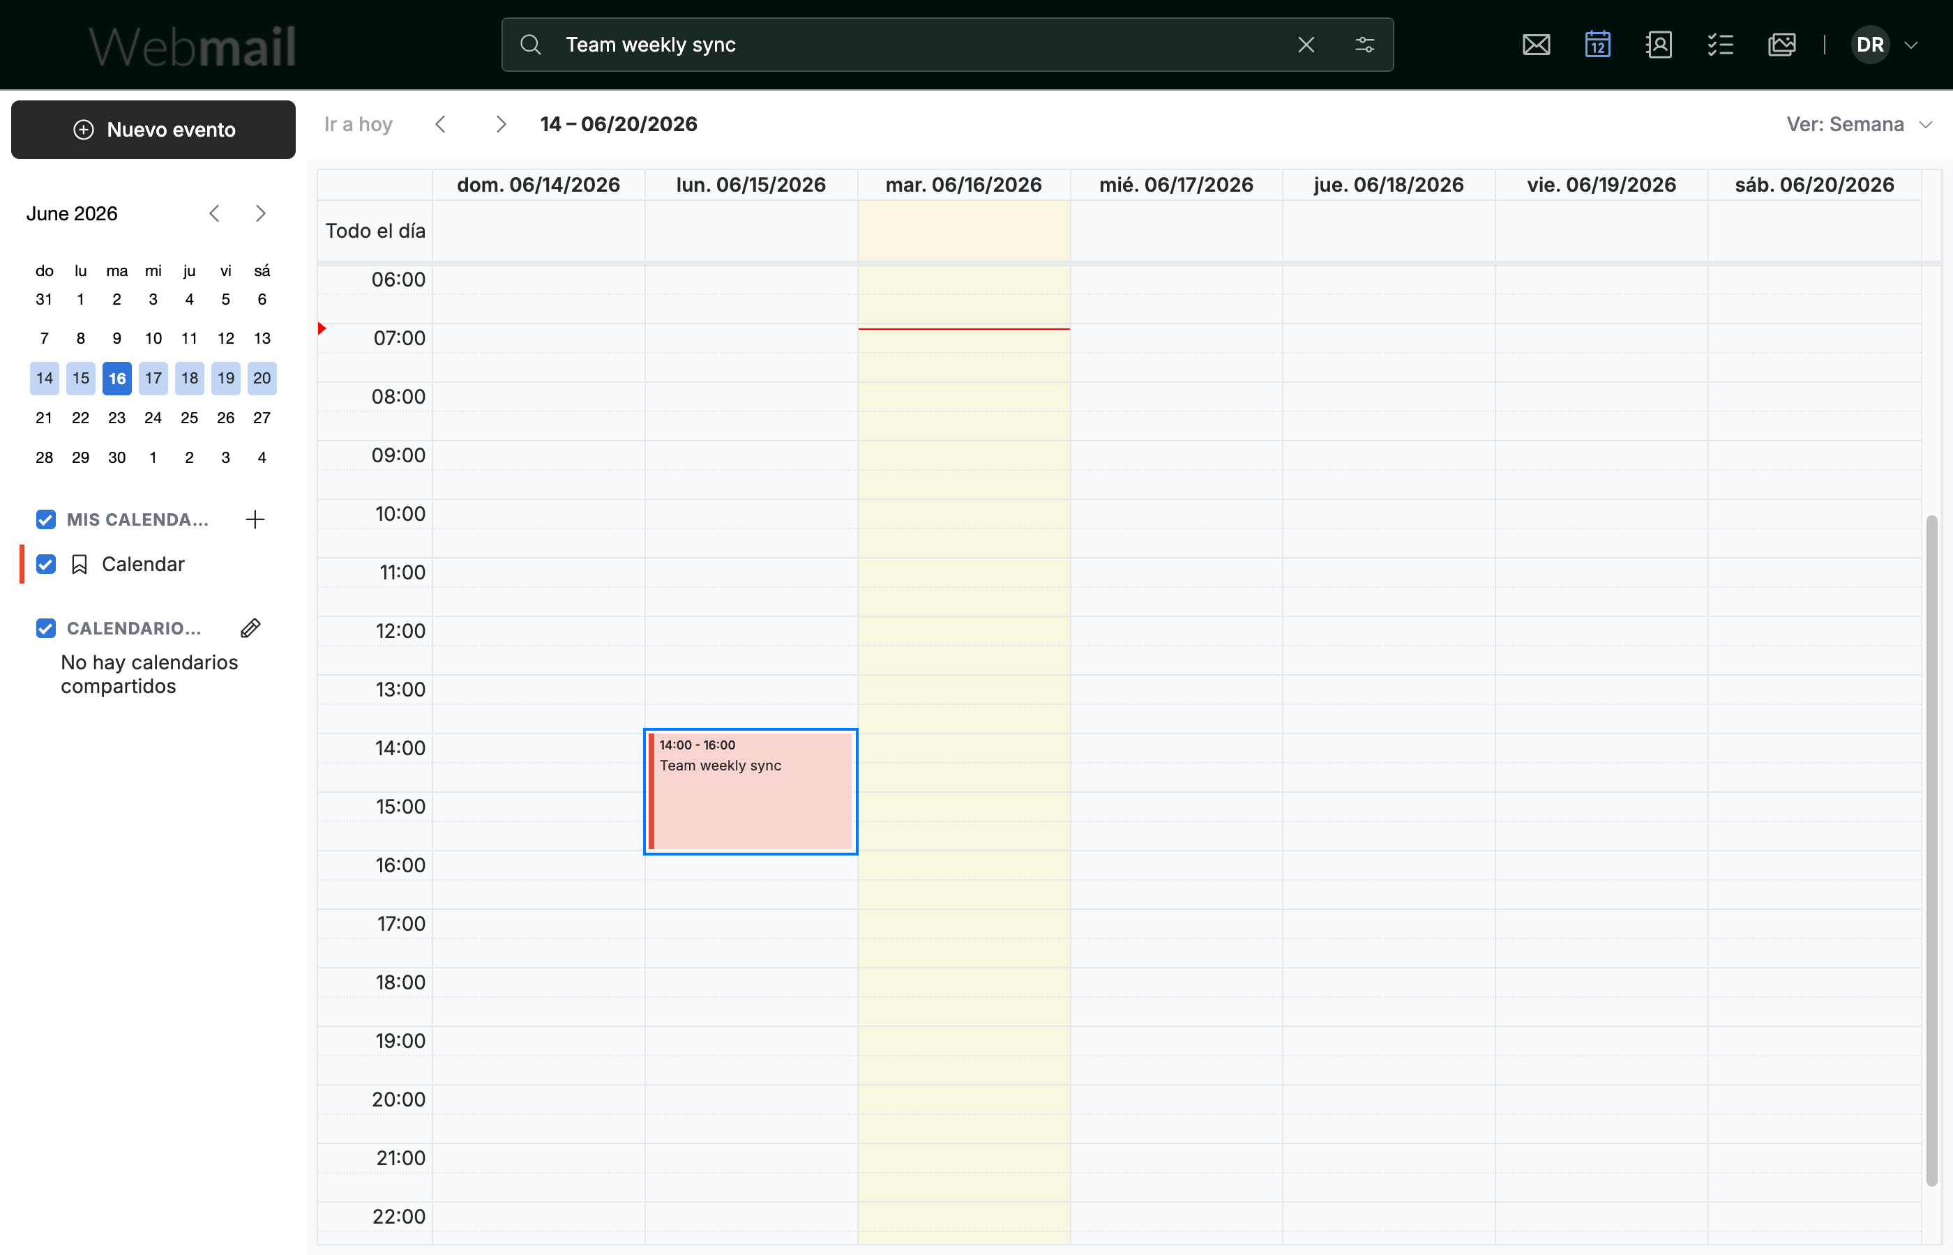Click the calendar vertical scrollbar
This screenshot has width=1953, height=1255.
pyautogui.click(x=1931, y=850)
